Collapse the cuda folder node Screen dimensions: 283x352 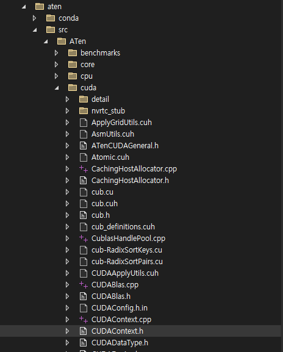click(x=57, y=88)
